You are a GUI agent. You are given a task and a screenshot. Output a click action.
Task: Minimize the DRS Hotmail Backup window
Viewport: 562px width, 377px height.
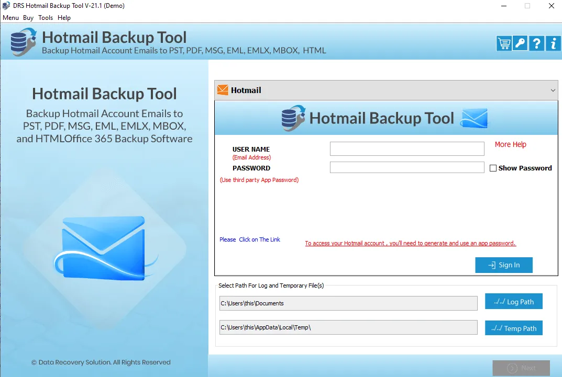click(503, 6)
